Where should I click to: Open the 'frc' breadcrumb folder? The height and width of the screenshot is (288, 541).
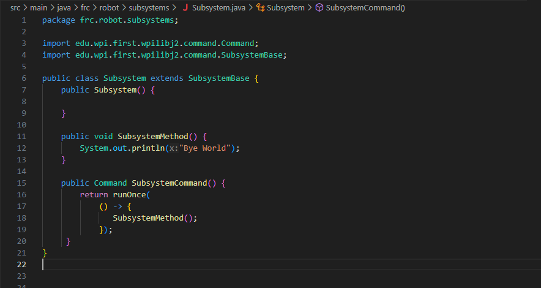click(x=85, y=7)
